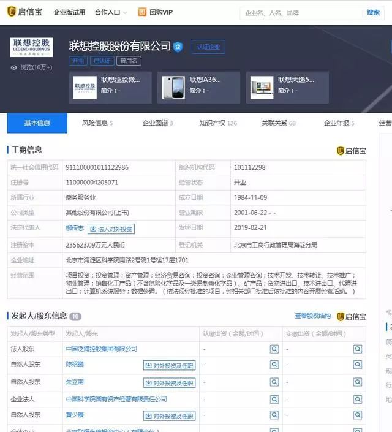Click credit code 911100001011122986
Image resolution: width=392 pixels, height=432 pixels.
click(97, 167)
